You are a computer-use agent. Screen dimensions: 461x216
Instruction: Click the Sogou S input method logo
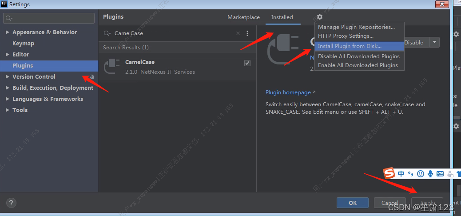pos(389,173)
